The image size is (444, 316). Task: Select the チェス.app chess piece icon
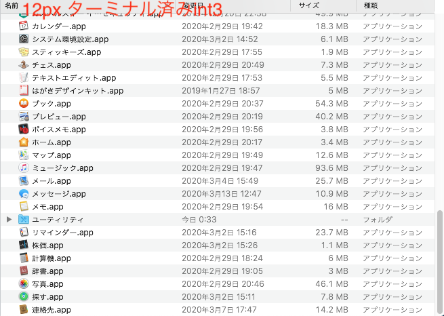24,65
